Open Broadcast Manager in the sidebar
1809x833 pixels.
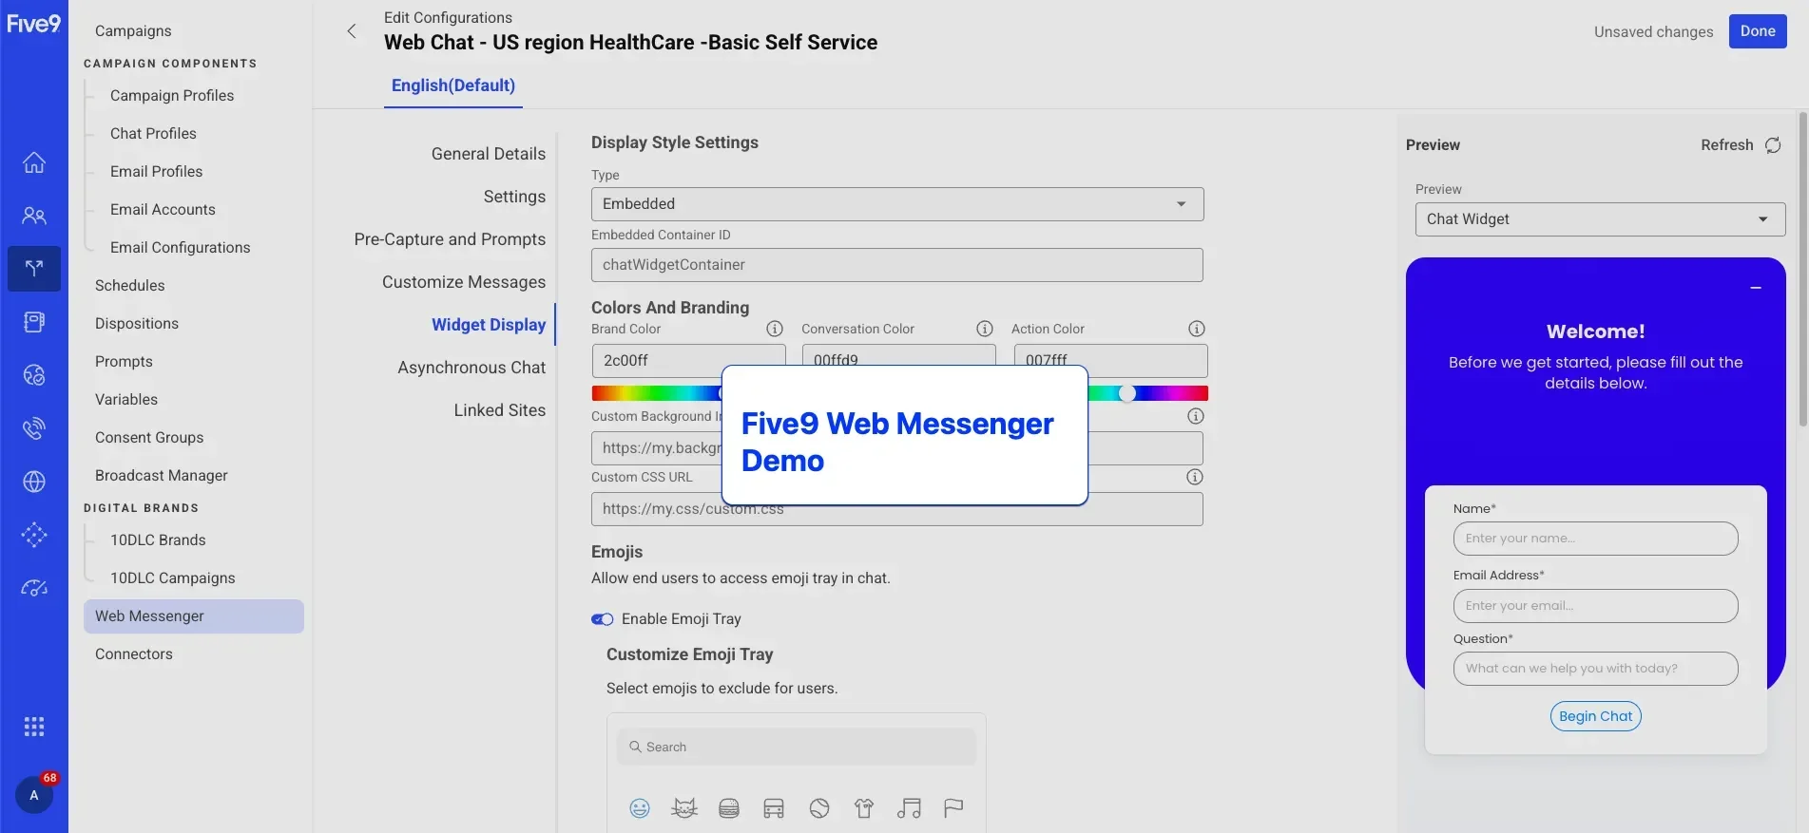(162, 476)
